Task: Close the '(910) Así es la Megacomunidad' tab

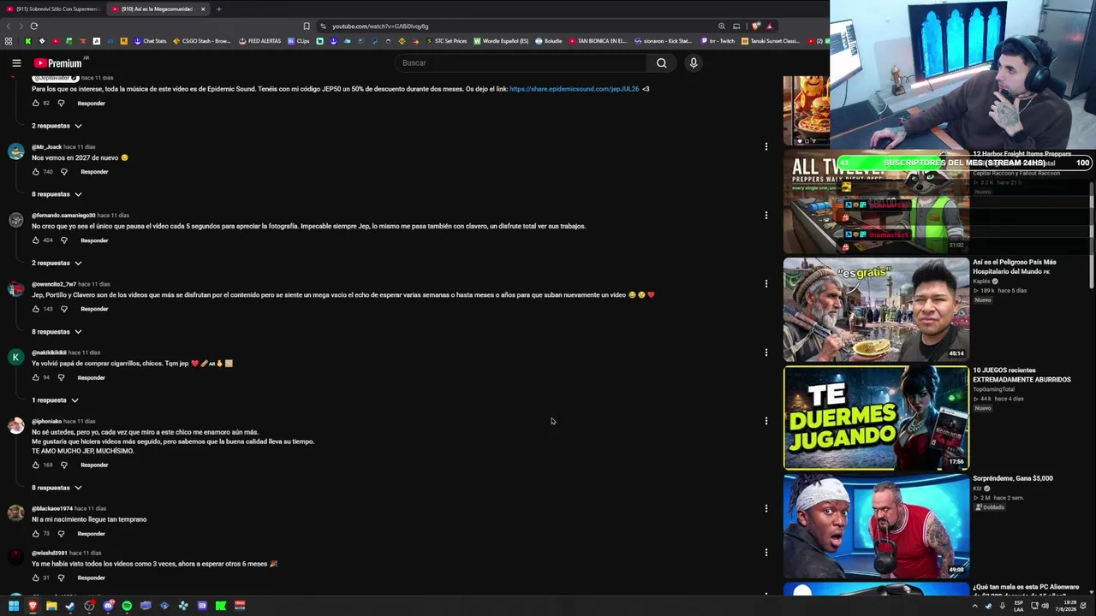Action: click(203, 9)
